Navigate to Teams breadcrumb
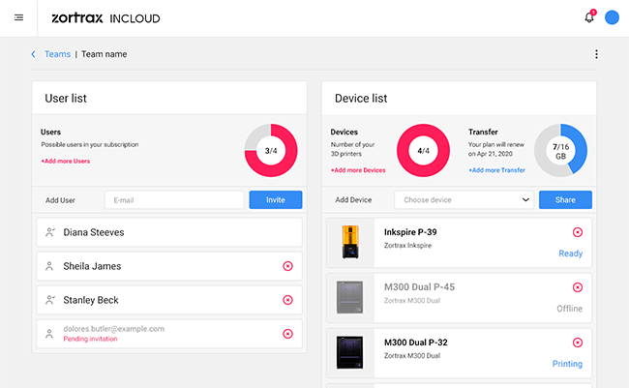 tap(57, 54)
